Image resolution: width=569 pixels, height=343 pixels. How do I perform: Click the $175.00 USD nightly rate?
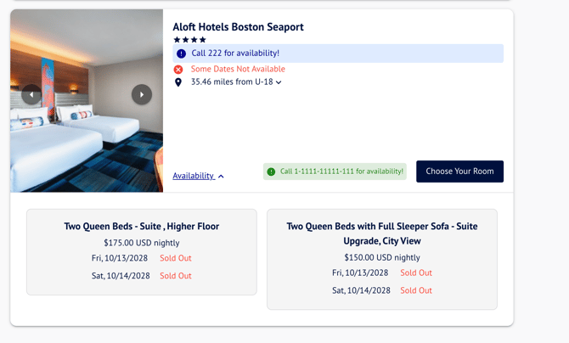pyautogui.click(x=142, y=243)
